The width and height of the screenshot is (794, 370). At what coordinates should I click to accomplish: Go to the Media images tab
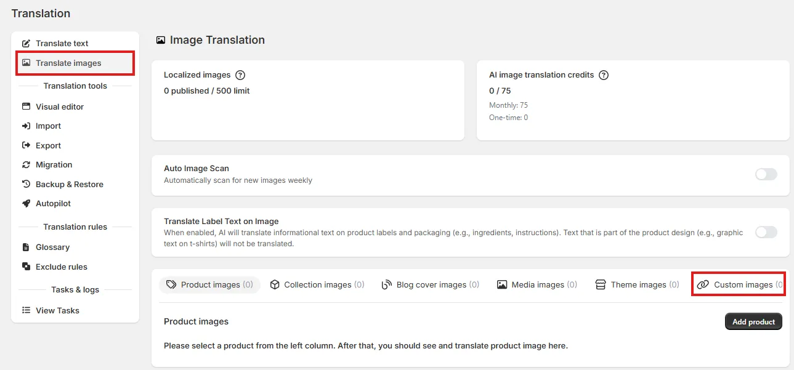[x=537, y=284]
